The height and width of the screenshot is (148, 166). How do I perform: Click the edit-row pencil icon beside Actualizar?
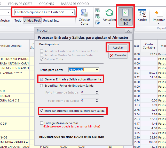pyautogui.click(x=97, y=23)
